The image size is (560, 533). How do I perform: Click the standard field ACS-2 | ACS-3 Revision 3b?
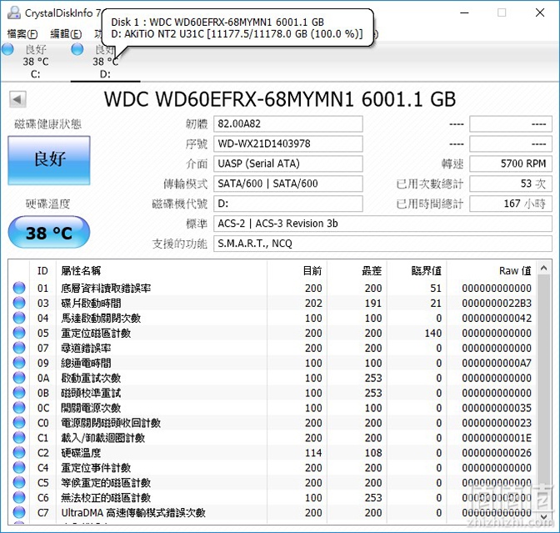coord(382,224)
